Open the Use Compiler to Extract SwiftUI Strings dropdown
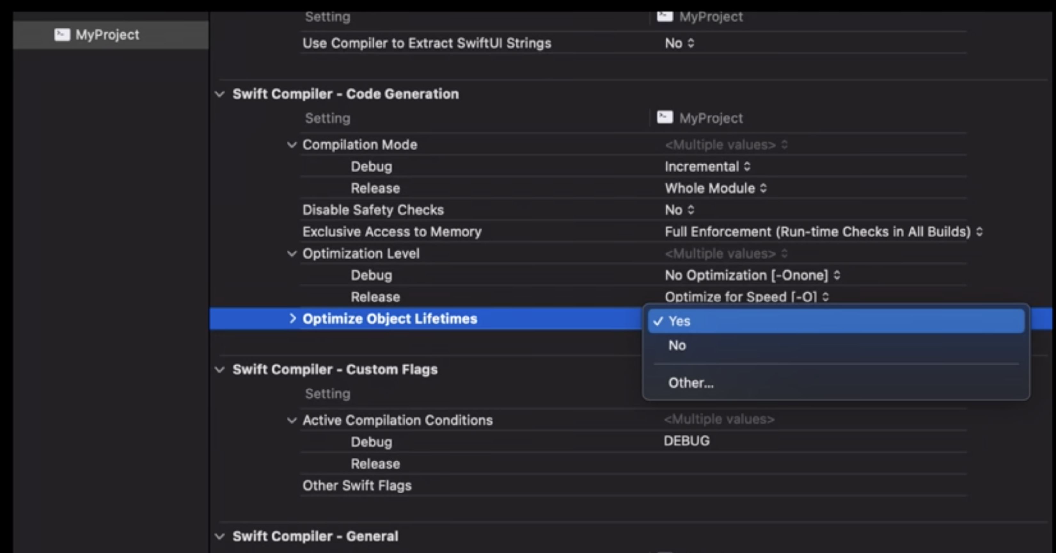This screenshot has width=1056, height=553. point(679,43)
